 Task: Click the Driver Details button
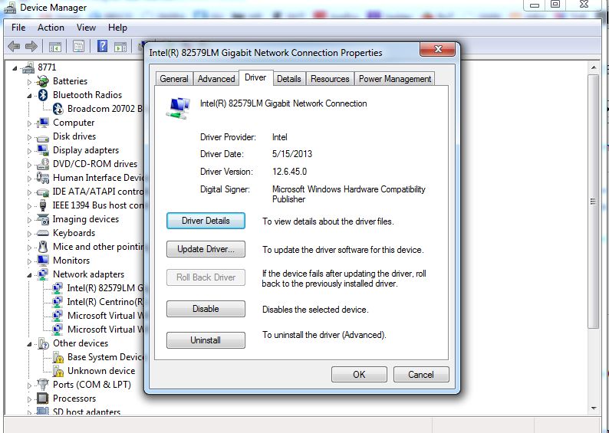(x=206, y=221)
